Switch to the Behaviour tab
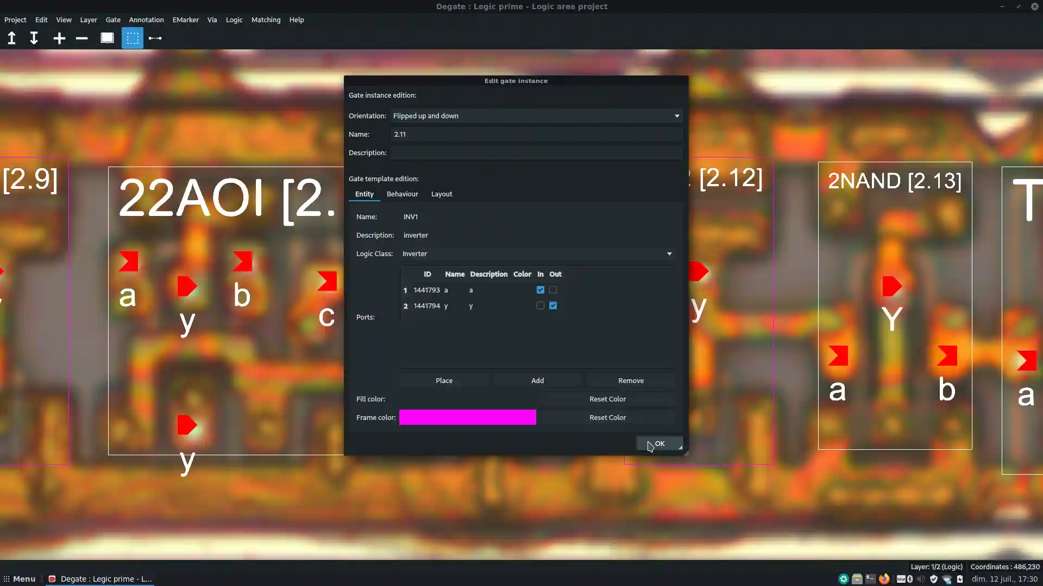Viewport: 1043px width, 586px height. tap(402, 194)
